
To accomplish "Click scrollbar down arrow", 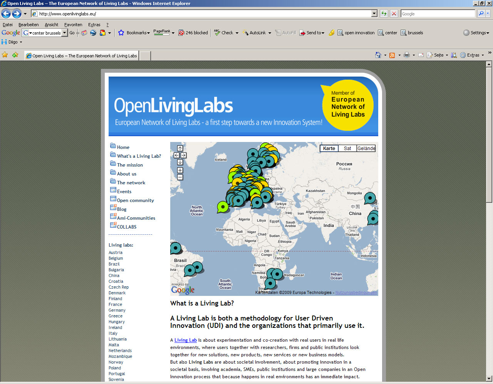I will (489, 378).
